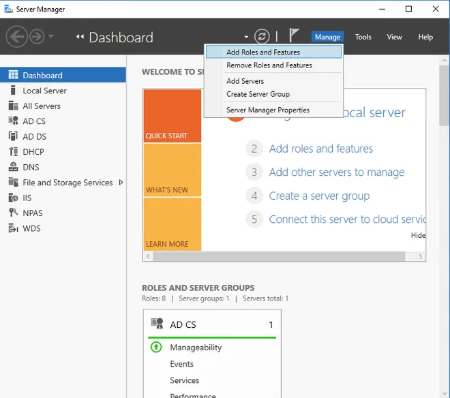The image size is (450, 398).
Task: Choose Remove Roles and Features
Action: point(274,65)
